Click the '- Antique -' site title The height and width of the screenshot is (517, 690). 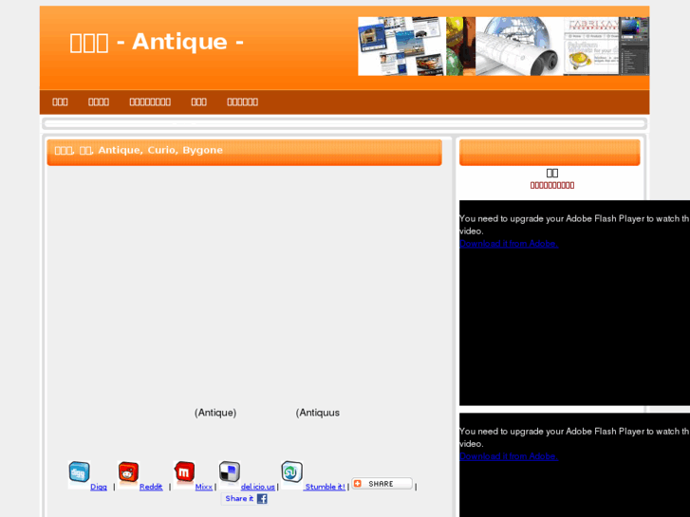click(x=157, y=43)
